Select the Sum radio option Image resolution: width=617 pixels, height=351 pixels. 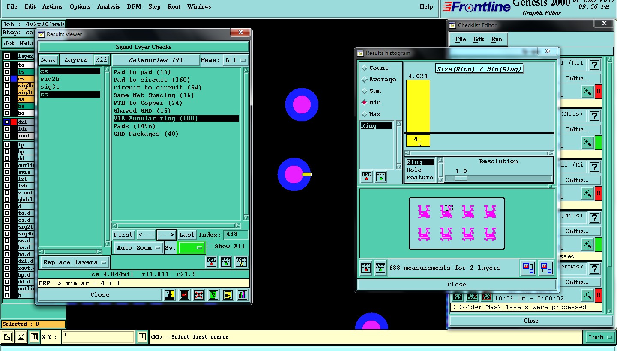365,91
